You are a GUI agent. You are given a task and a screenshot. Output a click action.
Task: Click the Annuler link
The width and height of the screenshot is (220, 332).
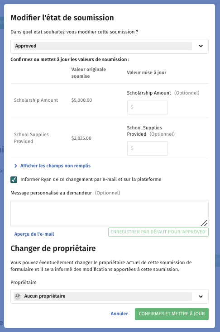pyautogui.click(x=120, y=313)
